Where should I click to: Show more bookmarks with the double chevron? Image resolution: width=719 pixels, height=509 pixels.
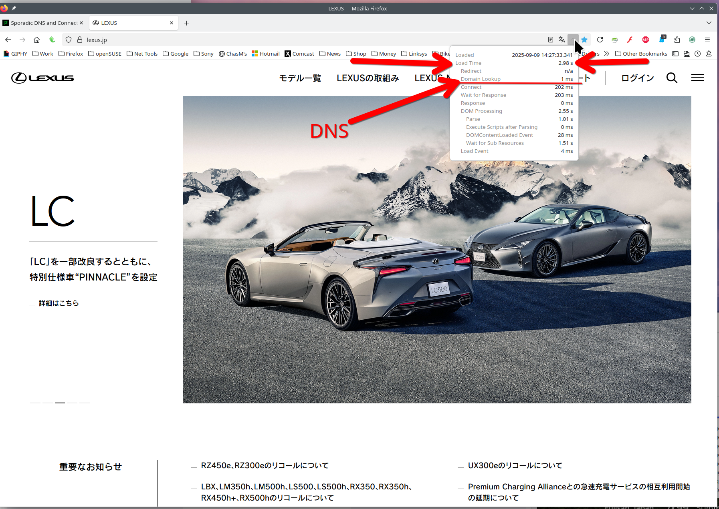pos(607,54)
